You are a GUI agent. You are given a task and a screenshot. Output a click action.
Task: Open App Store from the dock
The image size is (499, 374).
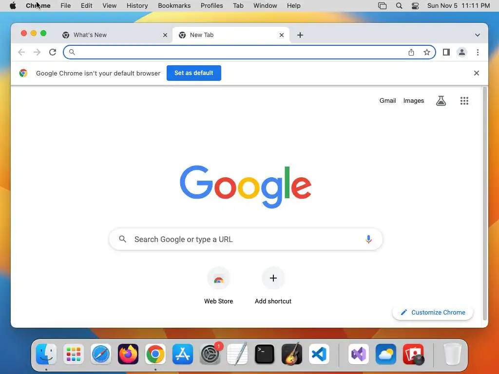click(183, 354)
